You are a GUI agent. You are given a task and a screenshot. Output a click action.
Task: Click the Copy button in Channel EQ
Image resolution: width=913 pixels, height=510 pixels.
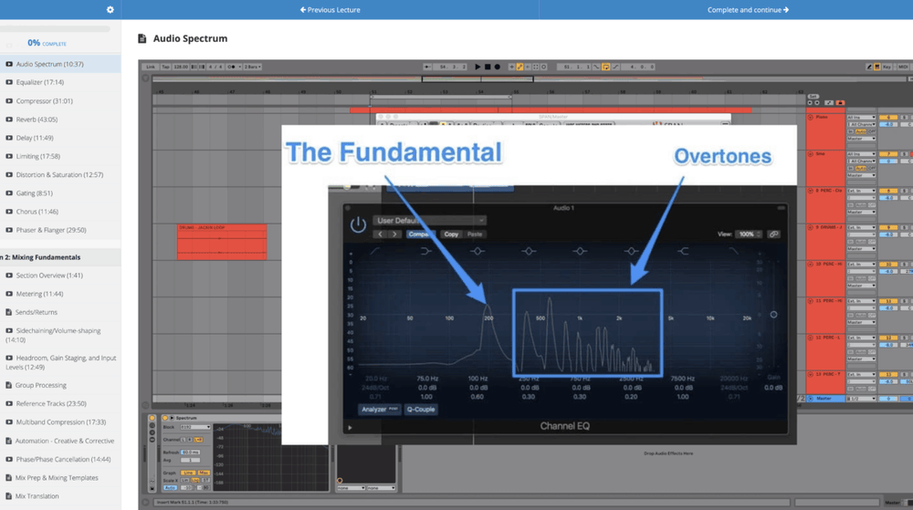(451, 234)
